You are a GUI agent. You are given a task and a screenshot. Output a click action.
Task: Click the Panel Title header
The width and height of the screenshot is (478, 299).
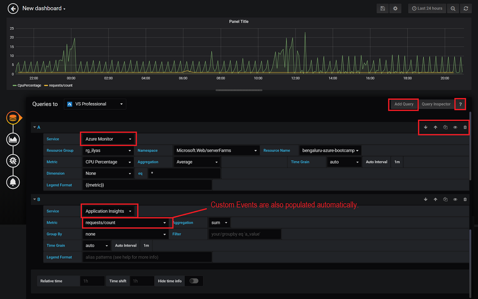click(x=239, y=22)
